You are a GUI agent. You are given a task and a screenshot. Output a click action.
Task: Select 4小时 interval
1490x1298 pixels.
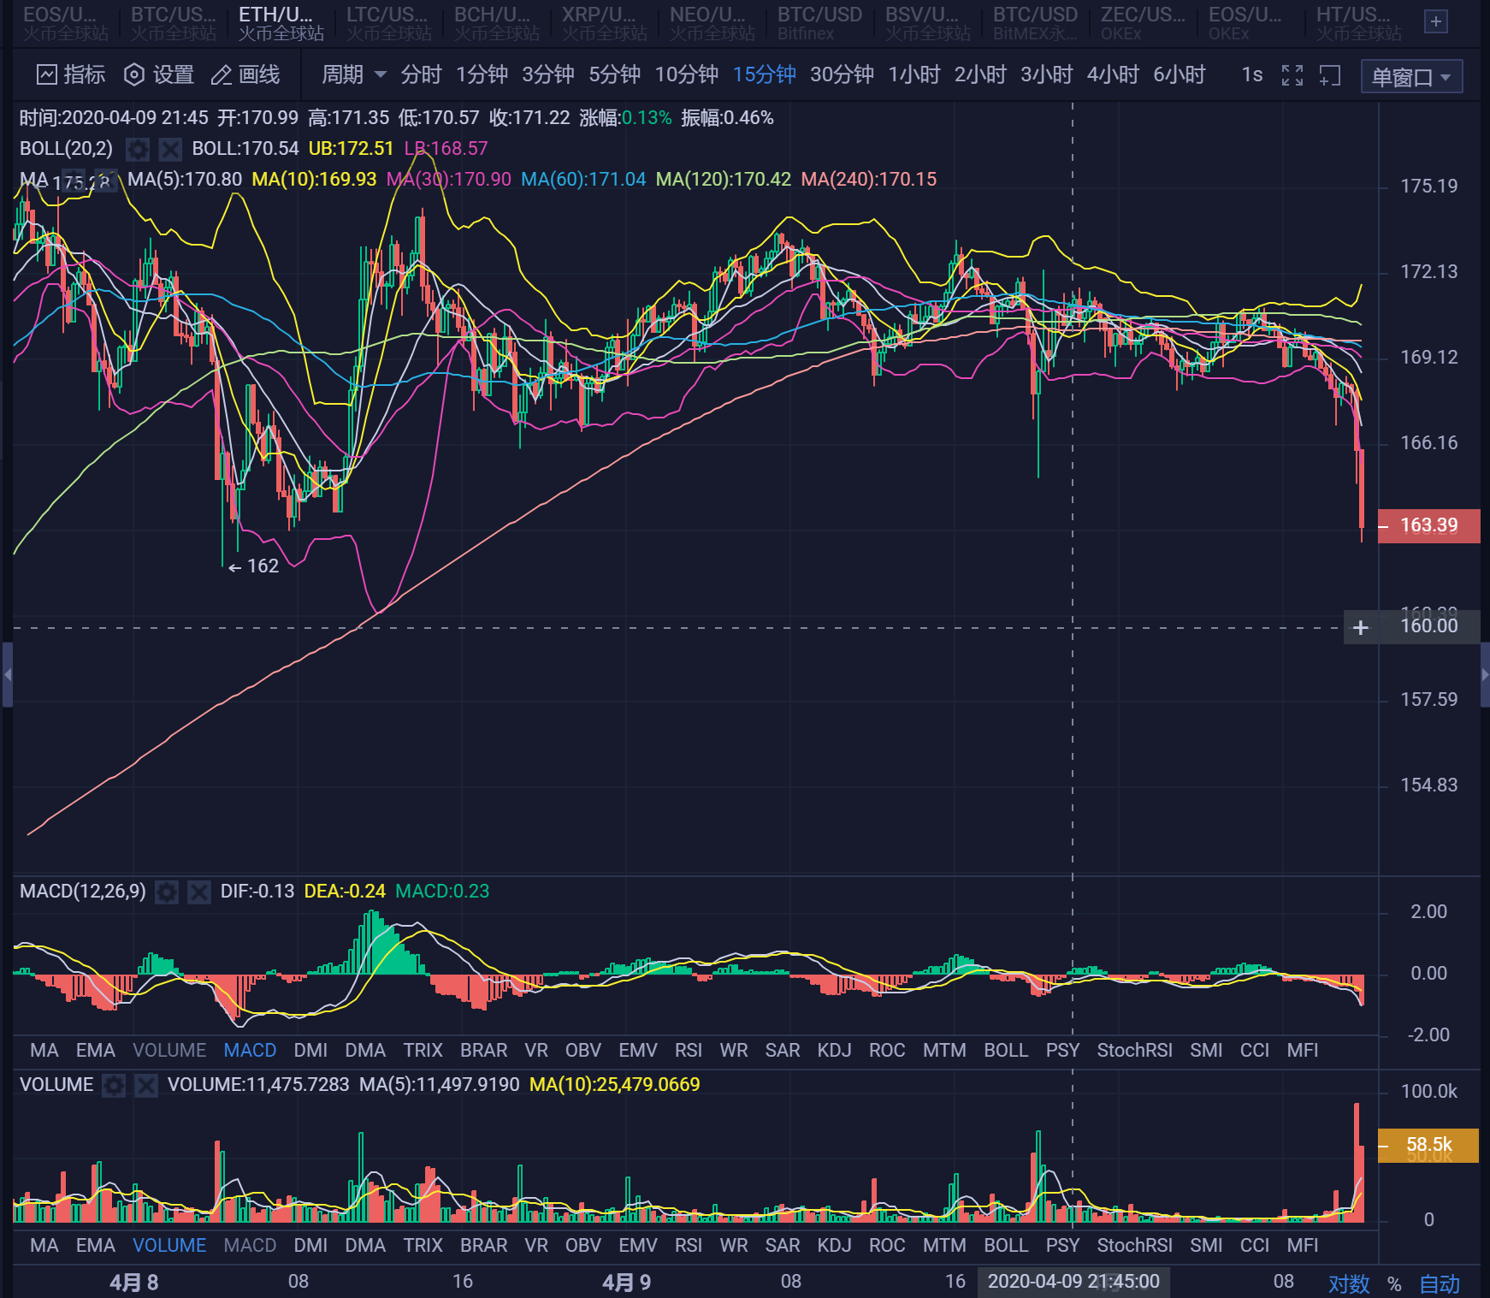[x=1113, y=75]
